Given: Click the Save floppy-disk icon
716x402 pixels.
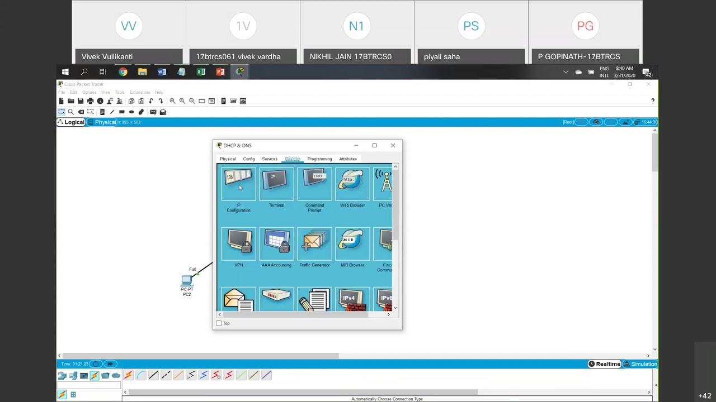Looking at the screenshot, I should [x=81, y=101].
